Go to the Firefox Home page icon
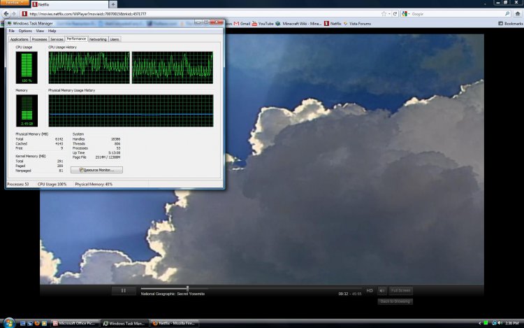524x328 pixels. pyautogui.click(x=518, y=14)
